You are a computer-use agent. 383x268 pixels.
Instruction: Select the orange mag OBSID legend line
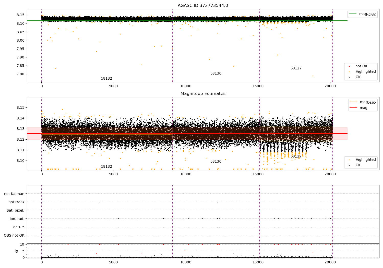coord(353,102)
